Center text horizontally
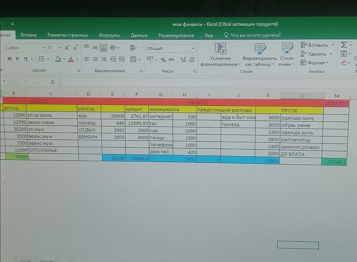 95,59
